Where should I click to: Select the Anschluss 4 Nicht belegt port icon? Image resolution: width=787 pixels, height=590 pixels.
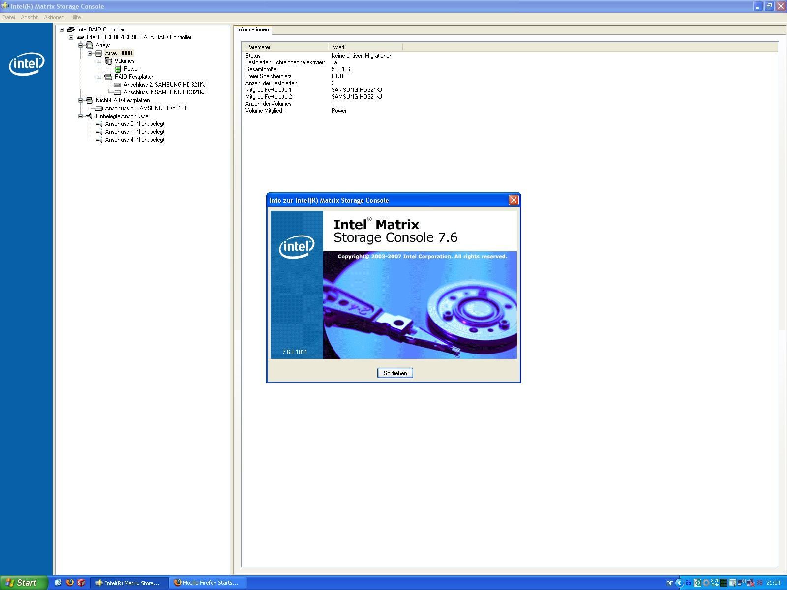coord(99,140)
